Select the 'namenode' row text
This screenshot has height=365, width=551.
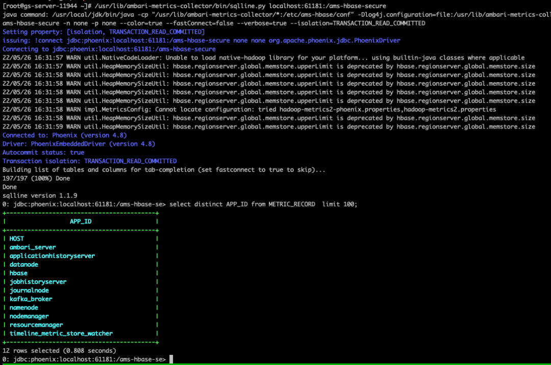tap(24, 307)
